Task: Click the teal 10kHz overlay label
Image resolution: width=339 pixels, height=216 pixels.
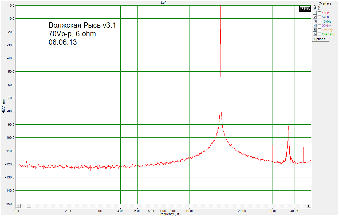Action: click(326, 21)
